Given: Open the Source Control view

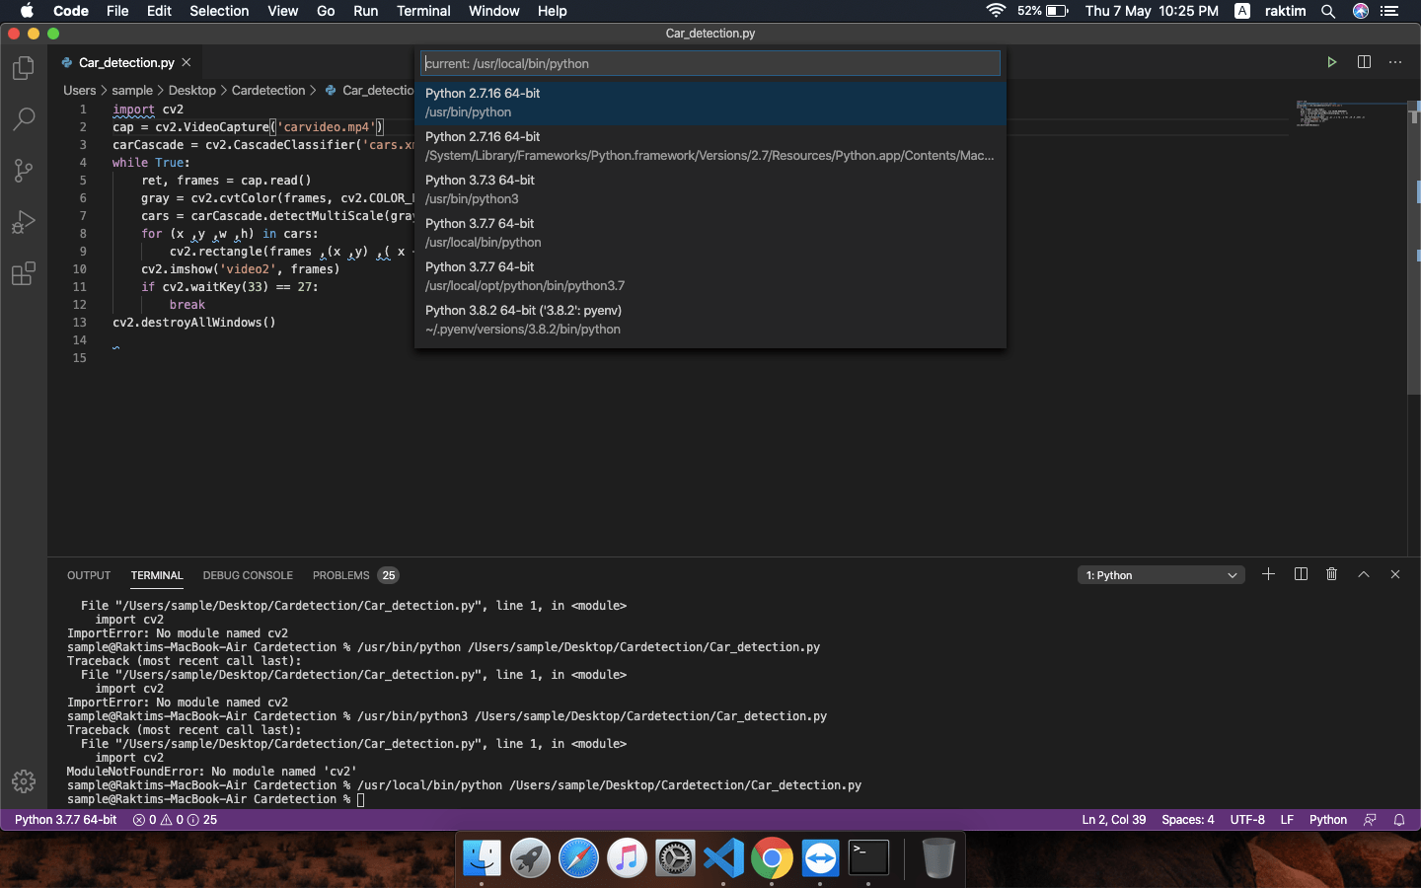Looking at the screenshot, I should coord(24,171).
